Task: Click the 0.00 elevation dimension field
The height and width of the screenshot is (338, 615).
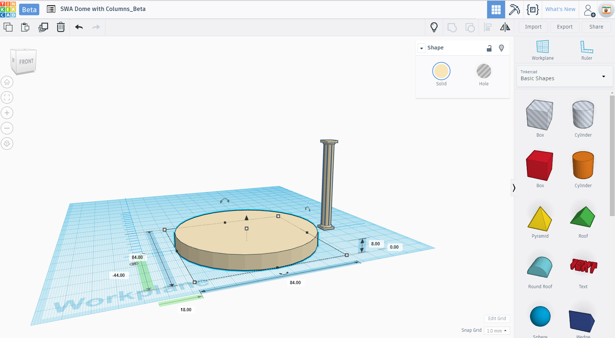Action: coord(394,247)
